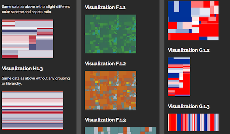This screenshot has width=230, height=134.
Task: Click the red-blue treemap above Visualization G.1.2 heading
Action: pos(193,21)
